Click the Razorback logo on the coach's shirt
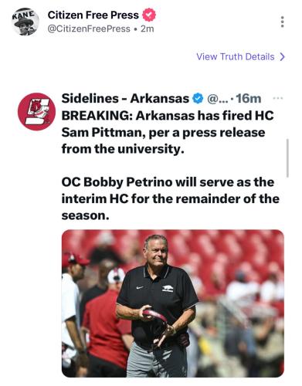Screen dimensions: 302x386 tap(168, 289)
